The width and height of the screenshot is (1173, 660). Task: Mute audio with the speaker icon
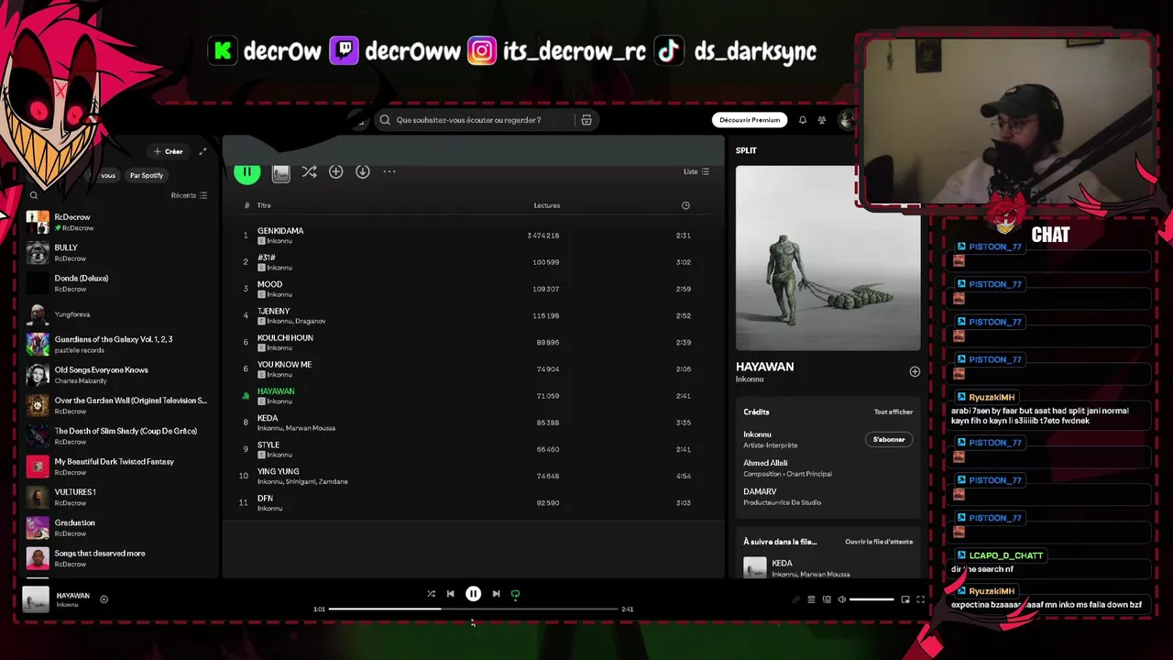pos(841,599)
